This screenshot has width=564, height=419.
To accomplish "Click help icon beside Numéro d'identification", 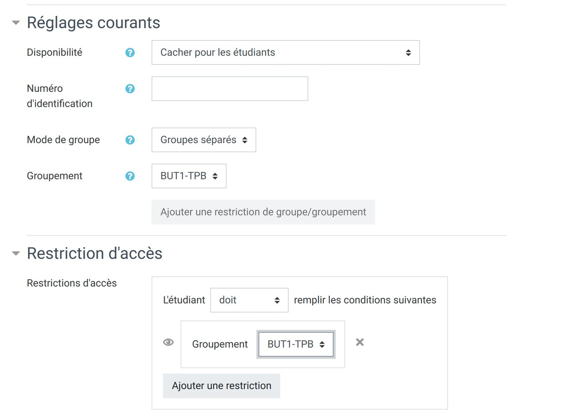I will click(130, 89).
